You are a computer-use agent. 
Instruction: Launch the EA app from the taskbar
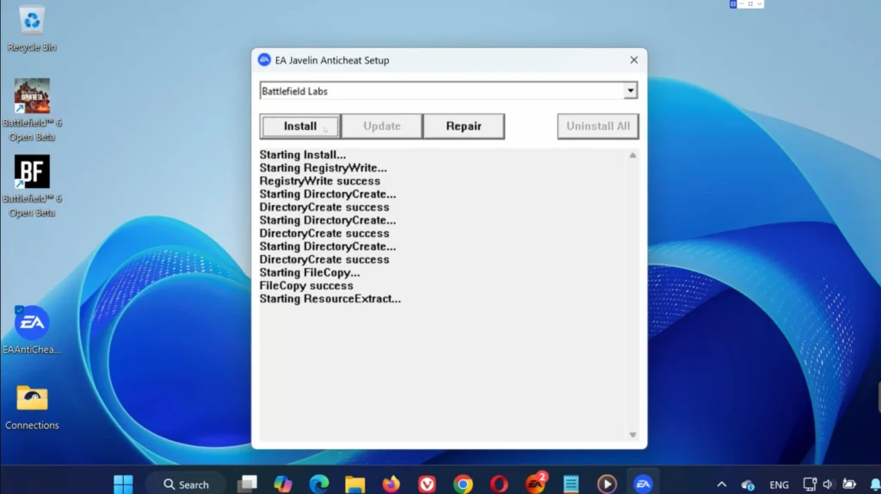(535, 484)
